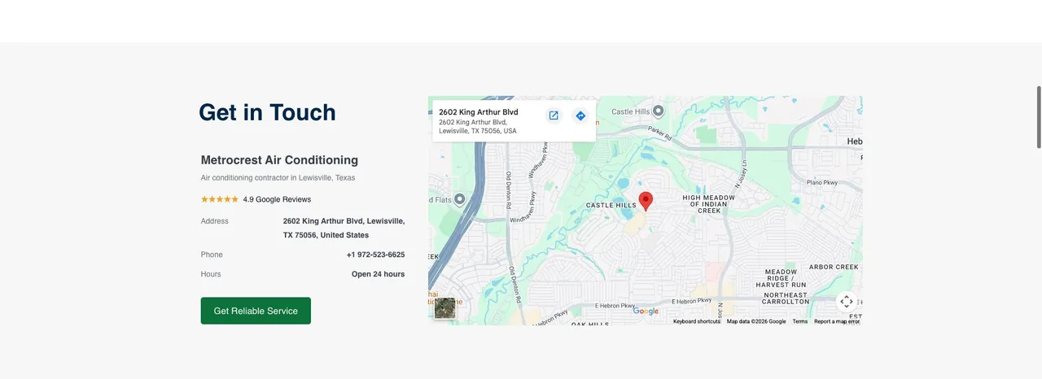Click the Phone field label
This screenshot has height=379, width=1042.
[212, 255]
